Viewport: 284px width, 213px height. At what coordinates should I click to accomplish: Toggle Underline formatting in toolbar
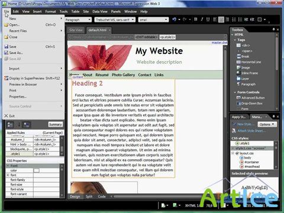point(208,20)
